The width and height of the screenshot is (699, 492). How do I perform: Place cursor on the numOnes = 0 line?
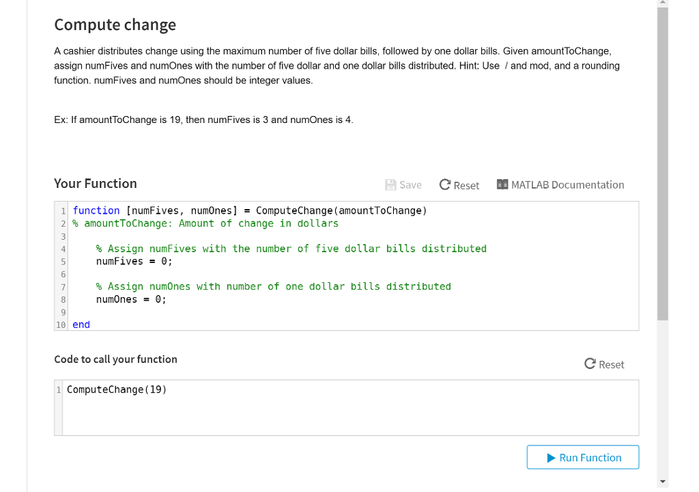click(132, 299)
